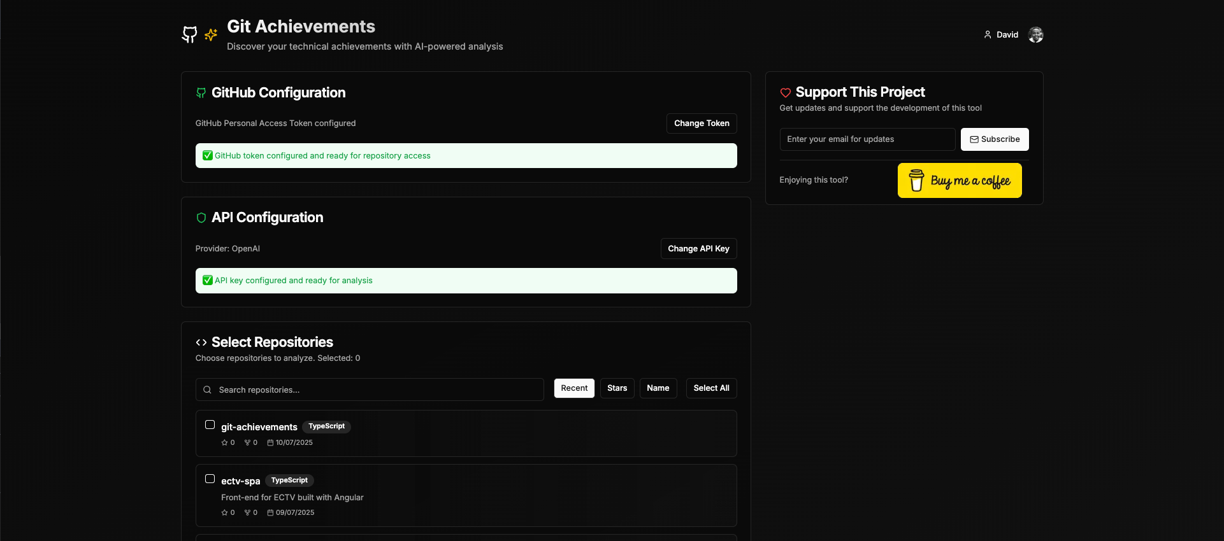Click the shield icon beside API Configuration

(201, 218)
